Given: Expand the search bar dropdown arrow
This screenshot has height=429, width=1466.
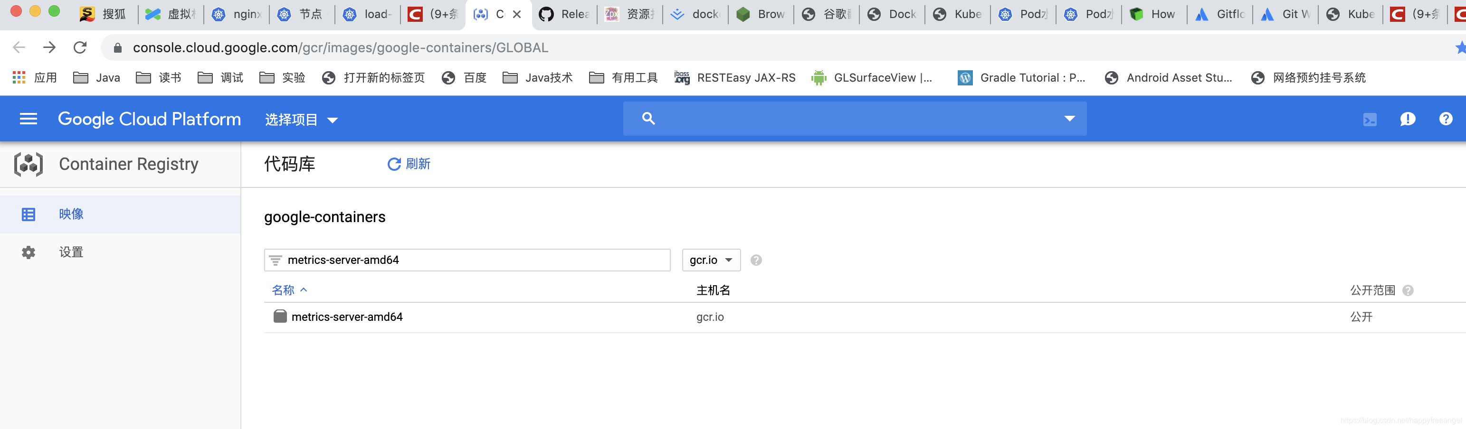Looking at the screenshot, I should (1069, 118).
